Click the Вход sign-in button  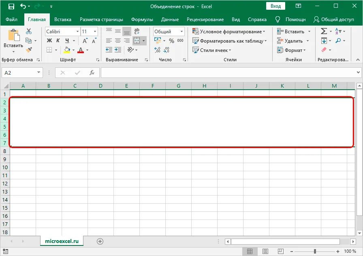275,6
